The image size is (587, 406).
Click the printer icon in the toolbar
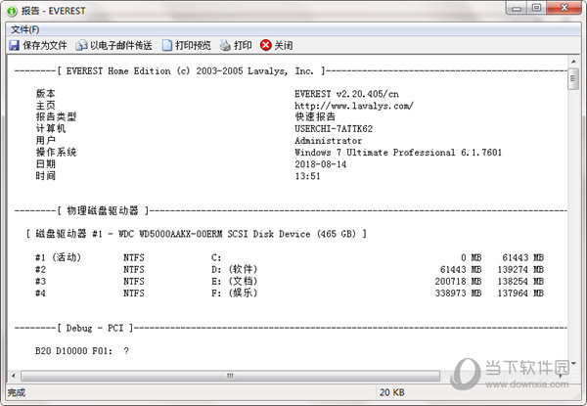click(225, 45)
